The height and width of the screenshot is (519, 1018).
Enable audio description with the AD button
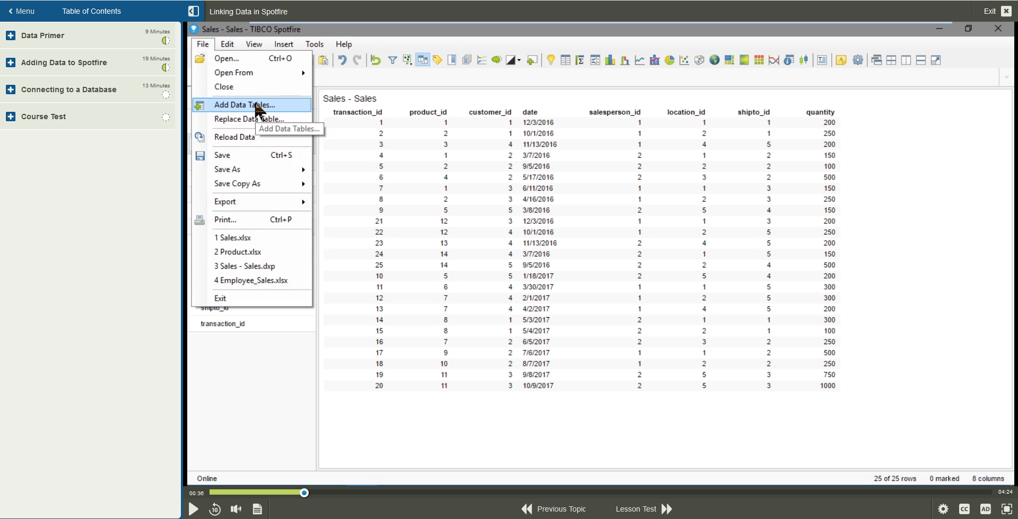pos(986,509)
